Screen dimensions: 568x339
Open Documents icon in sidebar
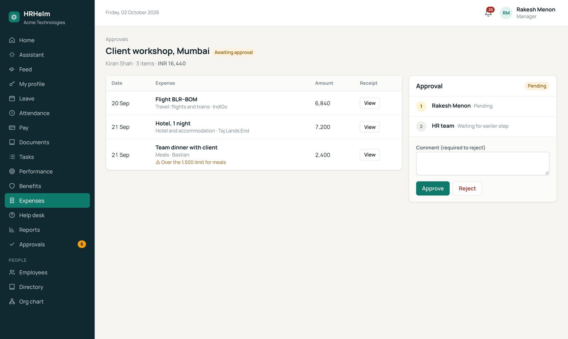pos(12,142)
